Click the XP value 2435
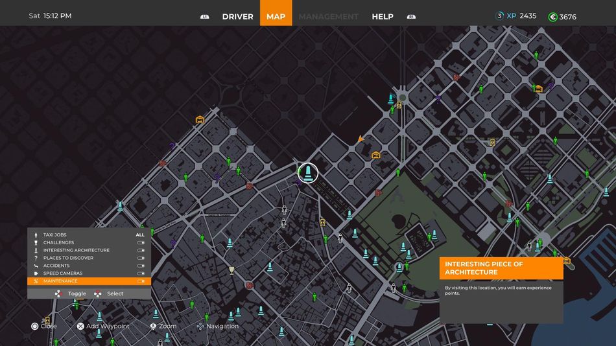This screenshot has width=616, height=346. coord(528,16)
